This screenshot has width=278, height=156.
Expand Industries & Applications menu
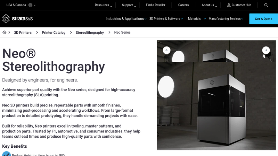[x=126, y=19]
